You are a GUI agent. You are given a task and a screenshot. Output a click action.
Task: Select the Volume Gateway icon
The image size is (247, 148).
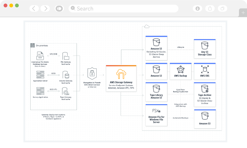pos(66,75)
